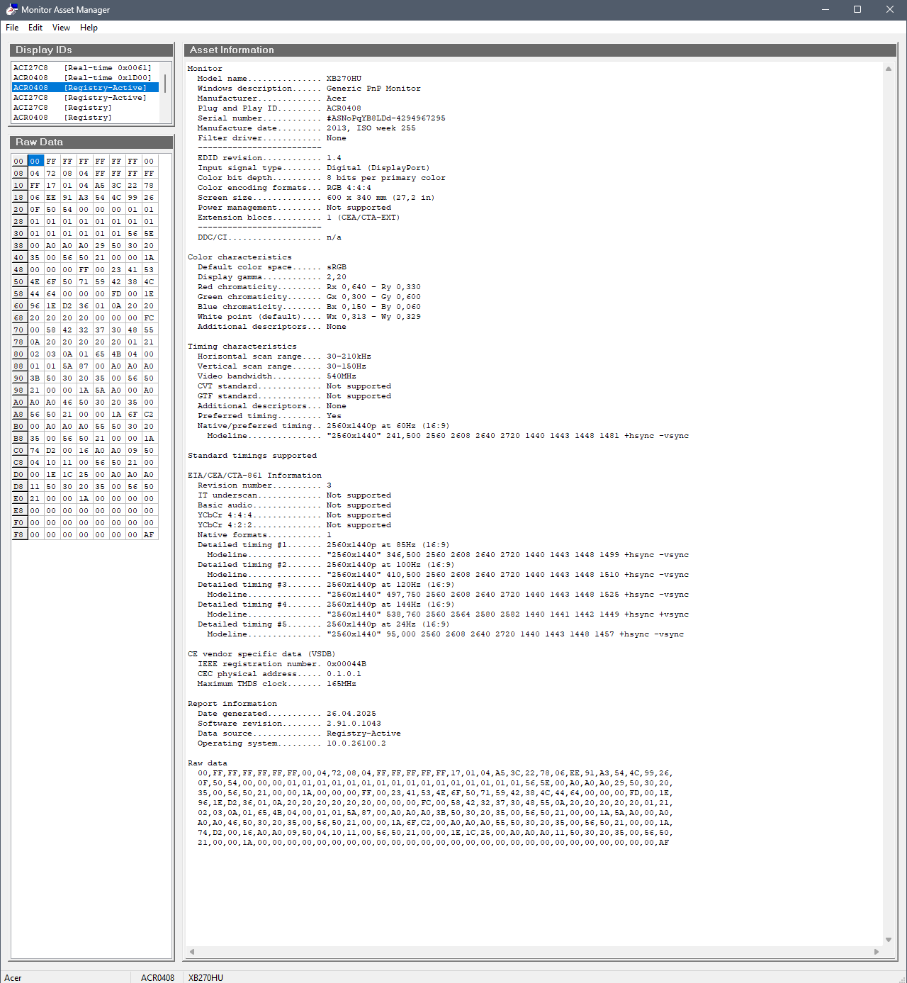
Task: Click raw data row offset 10
Action: (x=19, y=186)
